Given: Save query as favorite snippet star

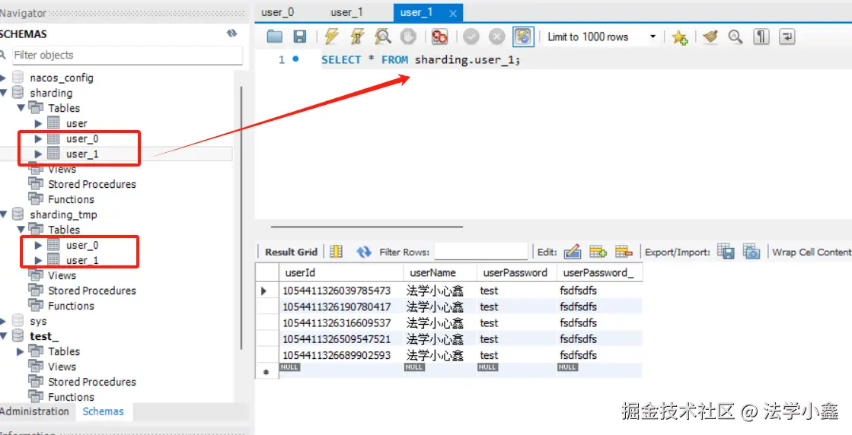Looking at the screenshot, I should pos(679,37).
